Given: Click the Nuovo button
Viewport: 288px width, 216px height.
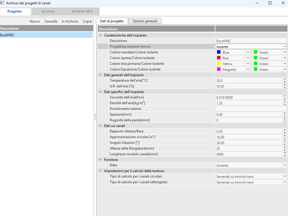Looking at the screenshot, I should point(35,21).
